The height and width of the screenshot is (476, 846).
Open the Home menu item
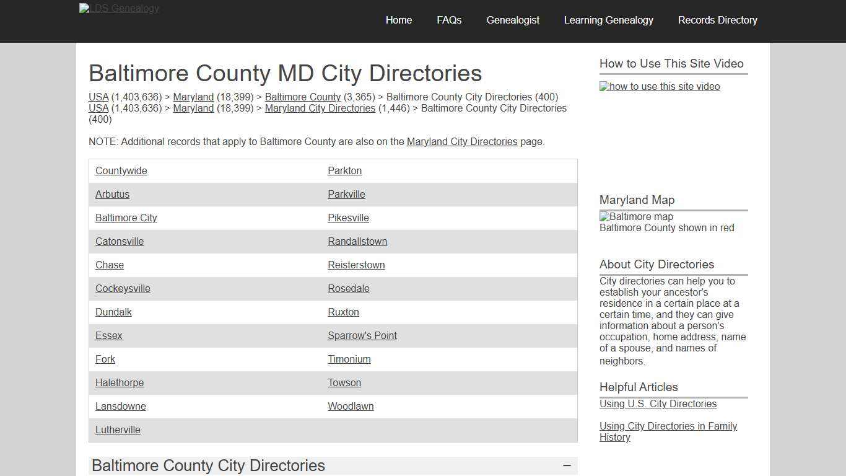[398, 20]
